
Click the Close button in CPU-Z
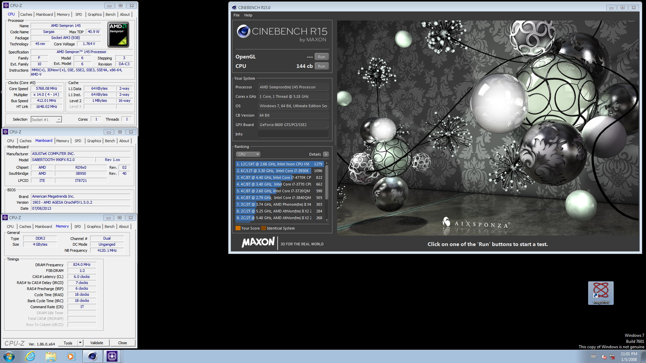(122, 343)
